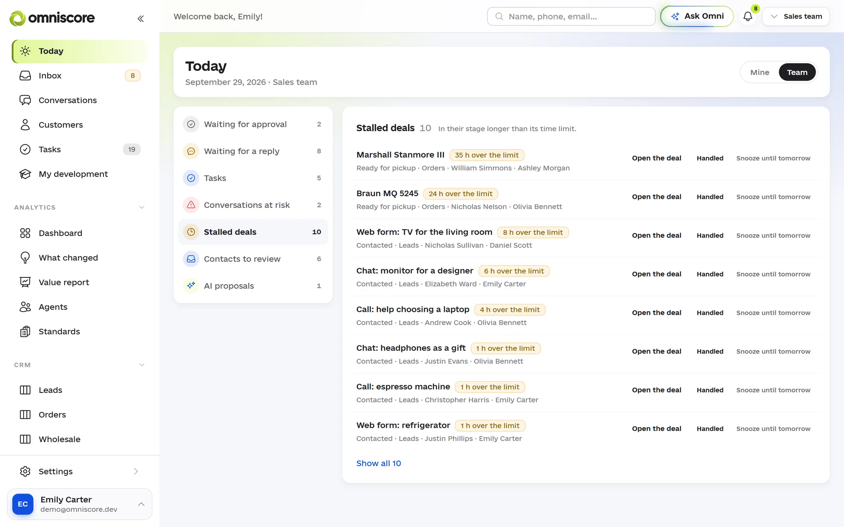Select the Stalled deals category
The height and width of the screenshot is (527, 844).
(x=253, y=232)
